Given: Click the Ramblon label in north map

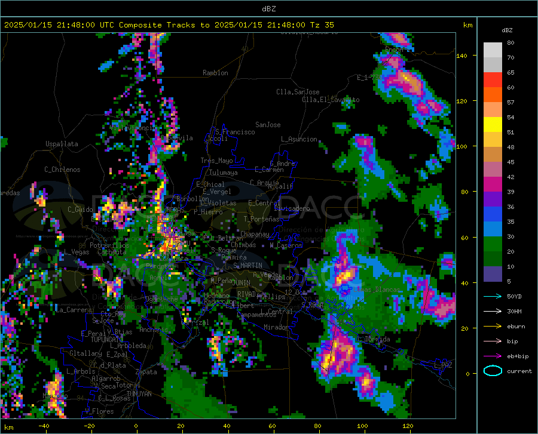Looking at the screenshot, I should click(215, 73).
